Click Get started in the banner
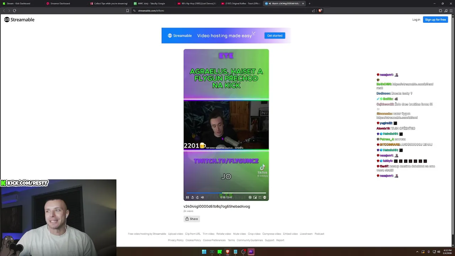455x256 pixels. (275, 36)
